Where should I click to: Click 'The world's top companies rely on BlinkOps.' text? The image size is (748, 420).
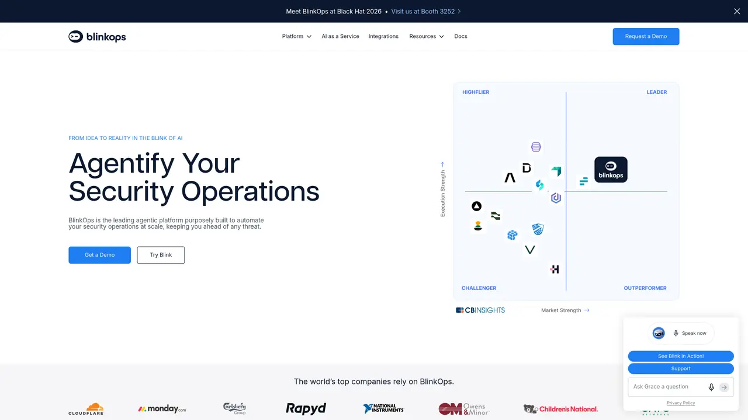pos(374,381)
